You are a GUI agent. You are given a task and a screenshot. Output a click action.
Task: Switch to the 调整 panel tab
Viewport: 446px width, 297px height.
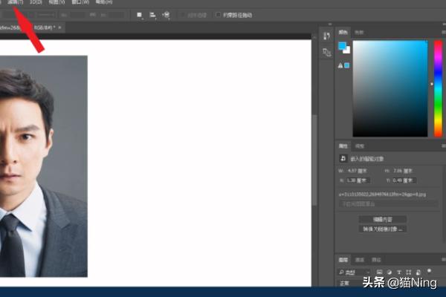pyautogui.click(x=360, y=146)
